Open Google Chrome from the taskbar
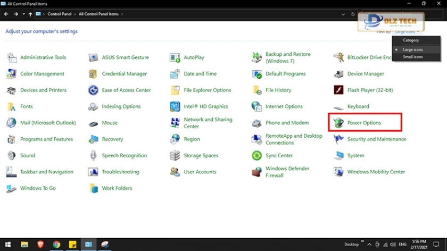 [56, 245]
